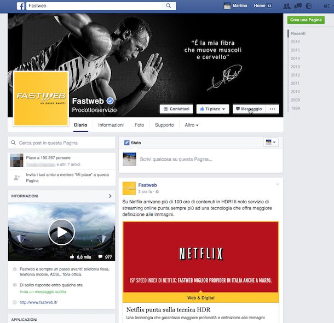Click the user thumbnail in status composer

(130, 159)
